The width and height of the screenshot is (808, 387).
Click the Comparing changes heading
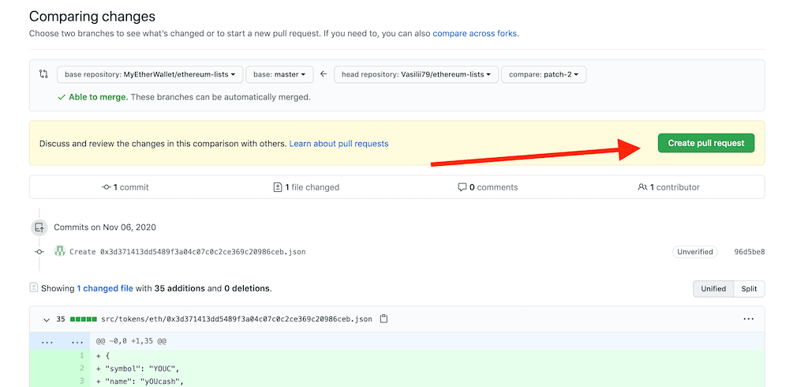pyautogui.click(x=92, y=17)
